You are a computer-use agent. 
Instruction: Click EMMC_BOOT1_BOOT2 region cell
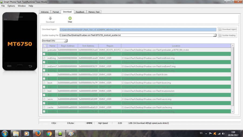click(110, 50)
